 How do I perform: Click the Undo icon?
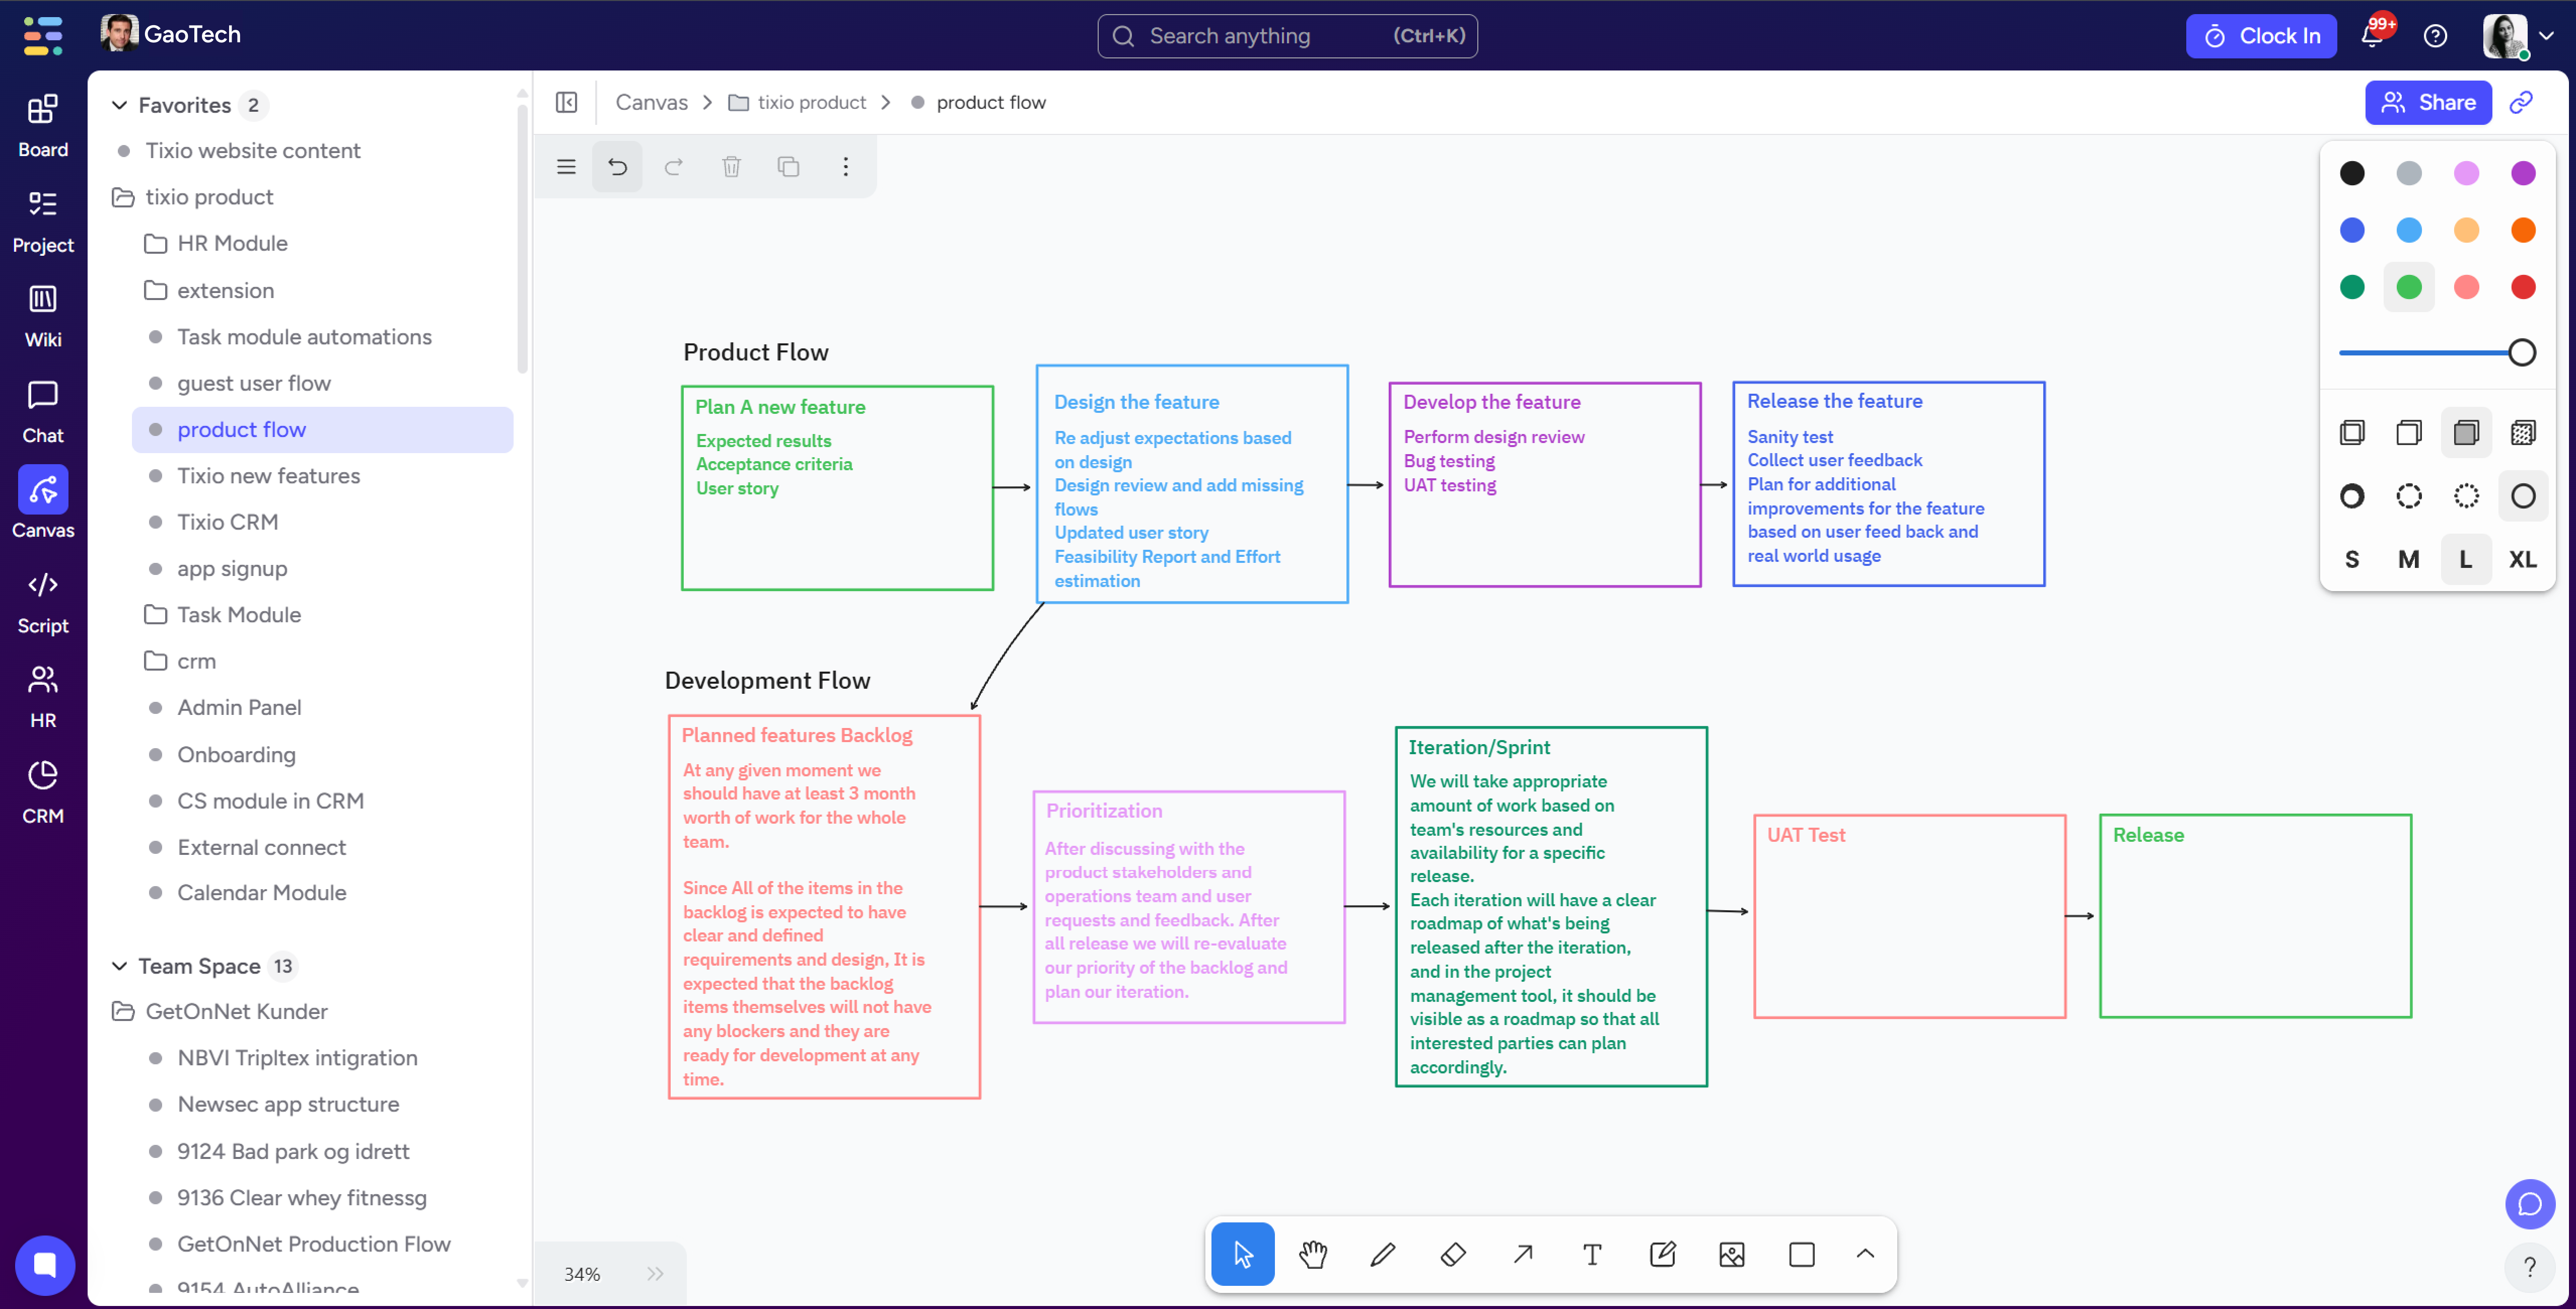(x=618, y=167)
